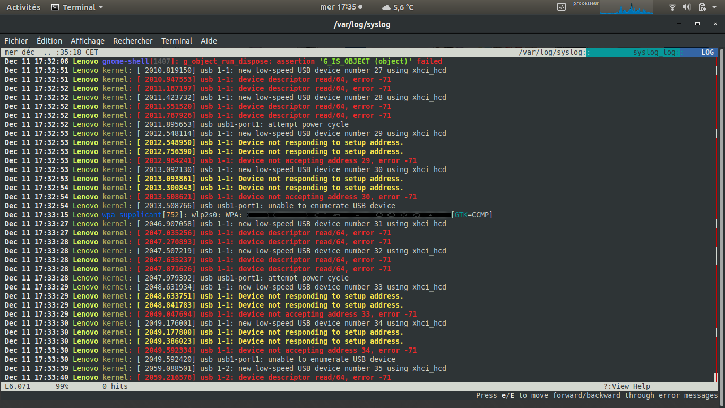Screen dimensions: 725x408
Task: Select the line for USB device number 30
Action: click(x=226, y=169)
